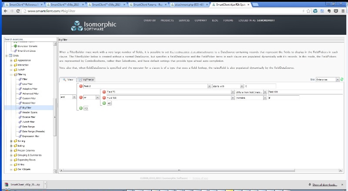
Task: Remove the Field 2 filter clause
Action: pos(80,86)
